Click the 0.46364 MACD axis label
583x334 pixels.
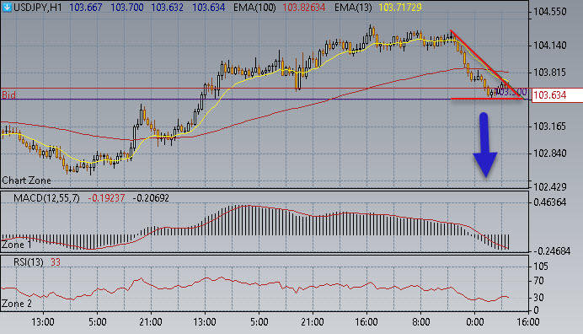[549, 202]
